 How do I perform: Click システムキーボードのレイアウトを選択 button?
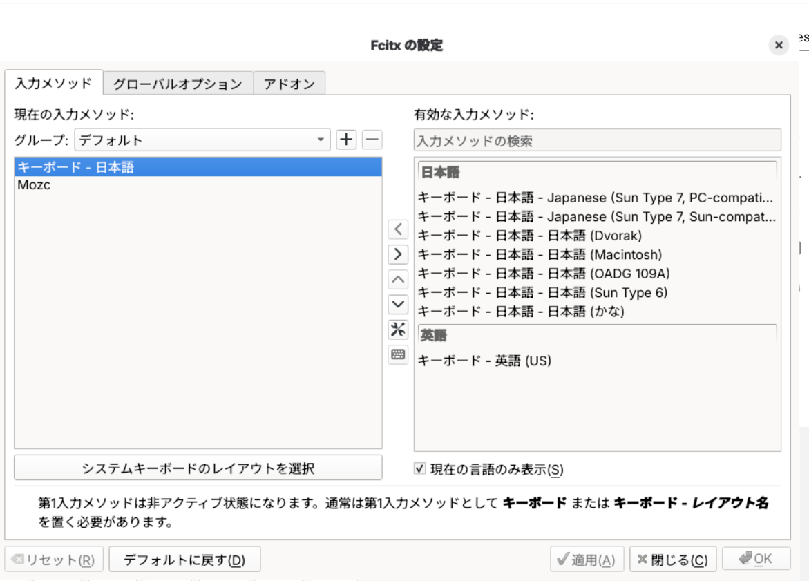coord(198,468)
